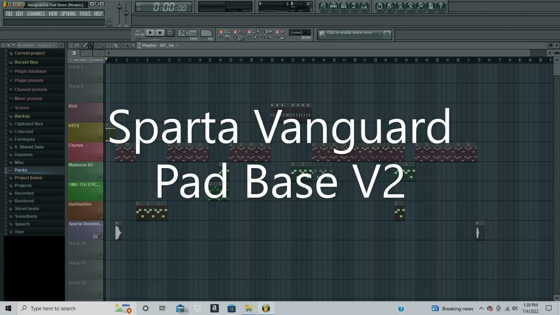Open File Explorer from taskbar
This screenshot has height=315, width=560.
pos(248,308)
